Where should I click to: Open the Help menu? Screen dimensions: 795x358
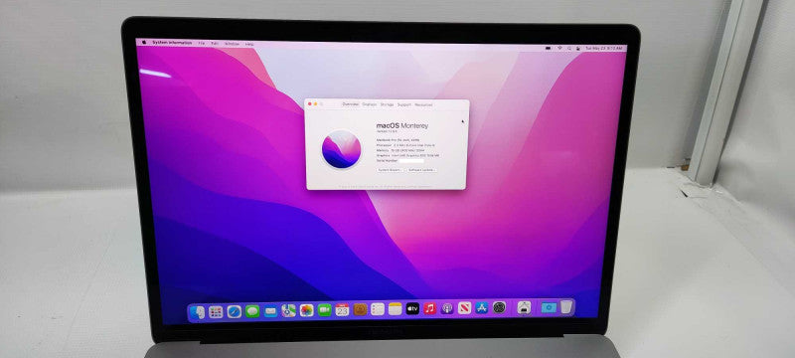[x=249, y=44]
